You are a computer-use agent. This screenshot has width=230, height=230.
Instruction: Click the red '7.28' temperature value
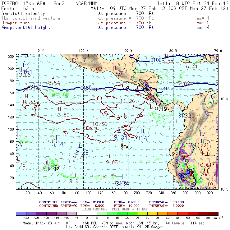point(75,67)
